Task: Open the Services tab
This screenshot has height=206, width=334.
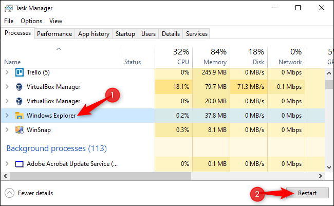Action: 197,34
